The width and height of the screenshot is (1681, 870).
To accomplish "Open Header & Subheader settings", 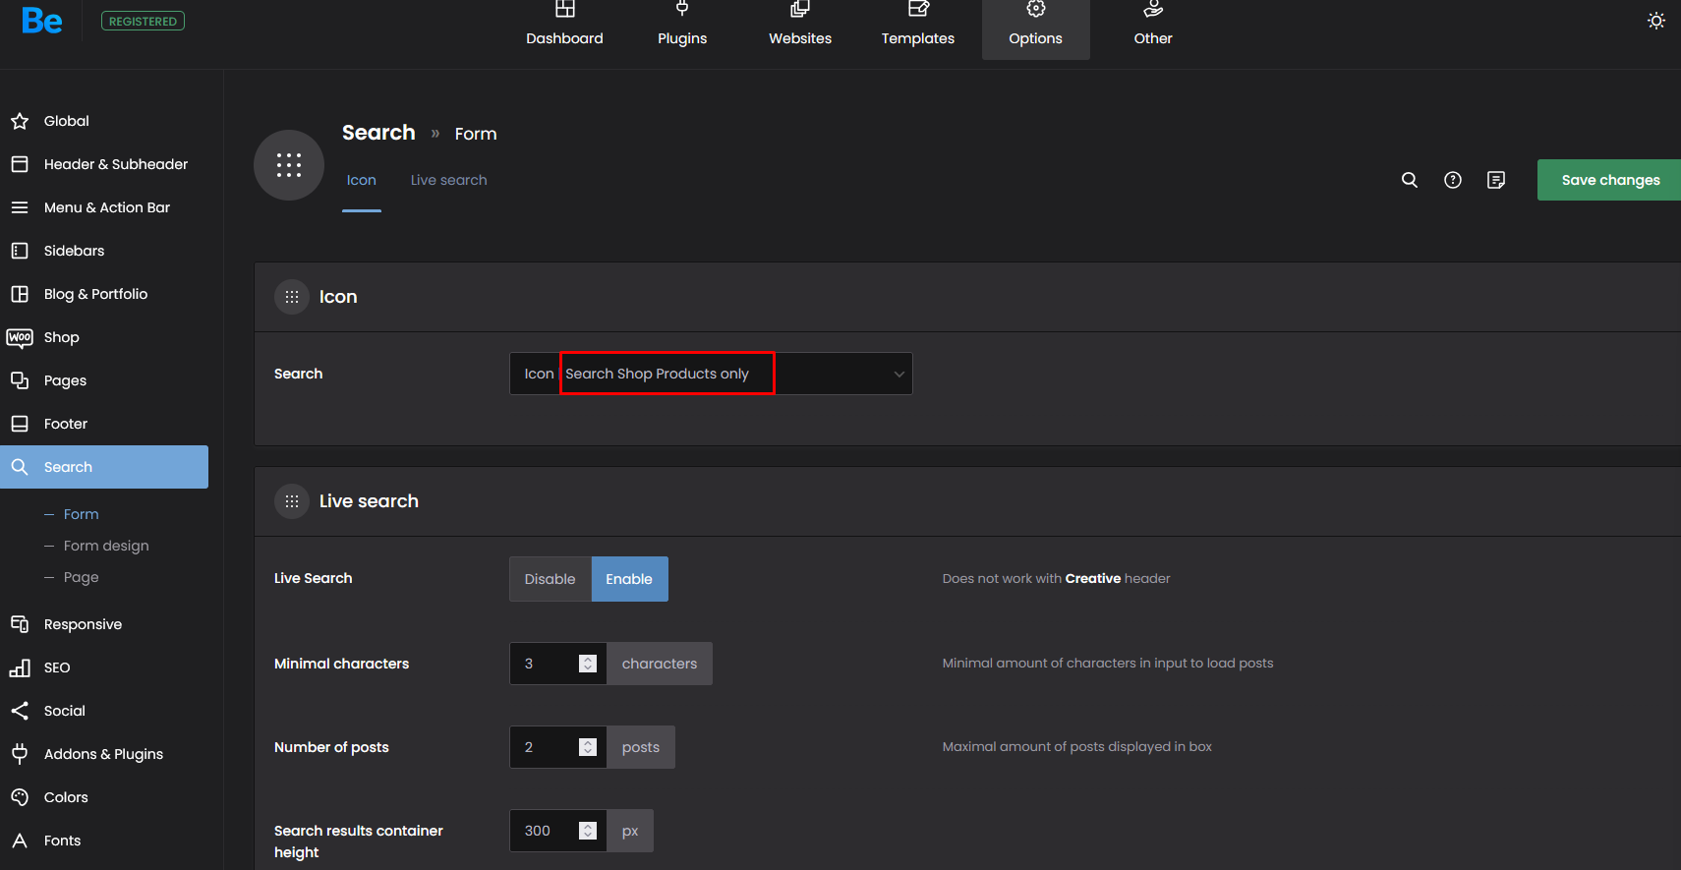I will (x=104, y=164).
